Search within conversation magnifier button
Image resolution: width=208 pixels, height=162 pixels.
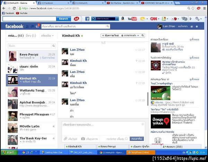(142, 36)
